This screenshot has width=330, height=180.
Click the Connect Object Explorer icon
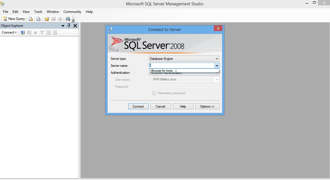tap(23, 32)
